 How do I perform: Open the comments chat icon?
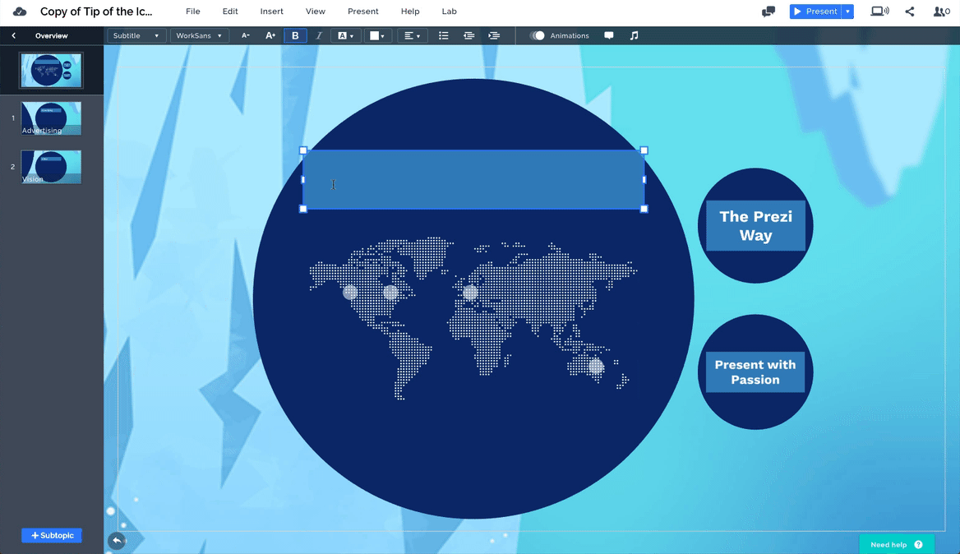(768, 12)
